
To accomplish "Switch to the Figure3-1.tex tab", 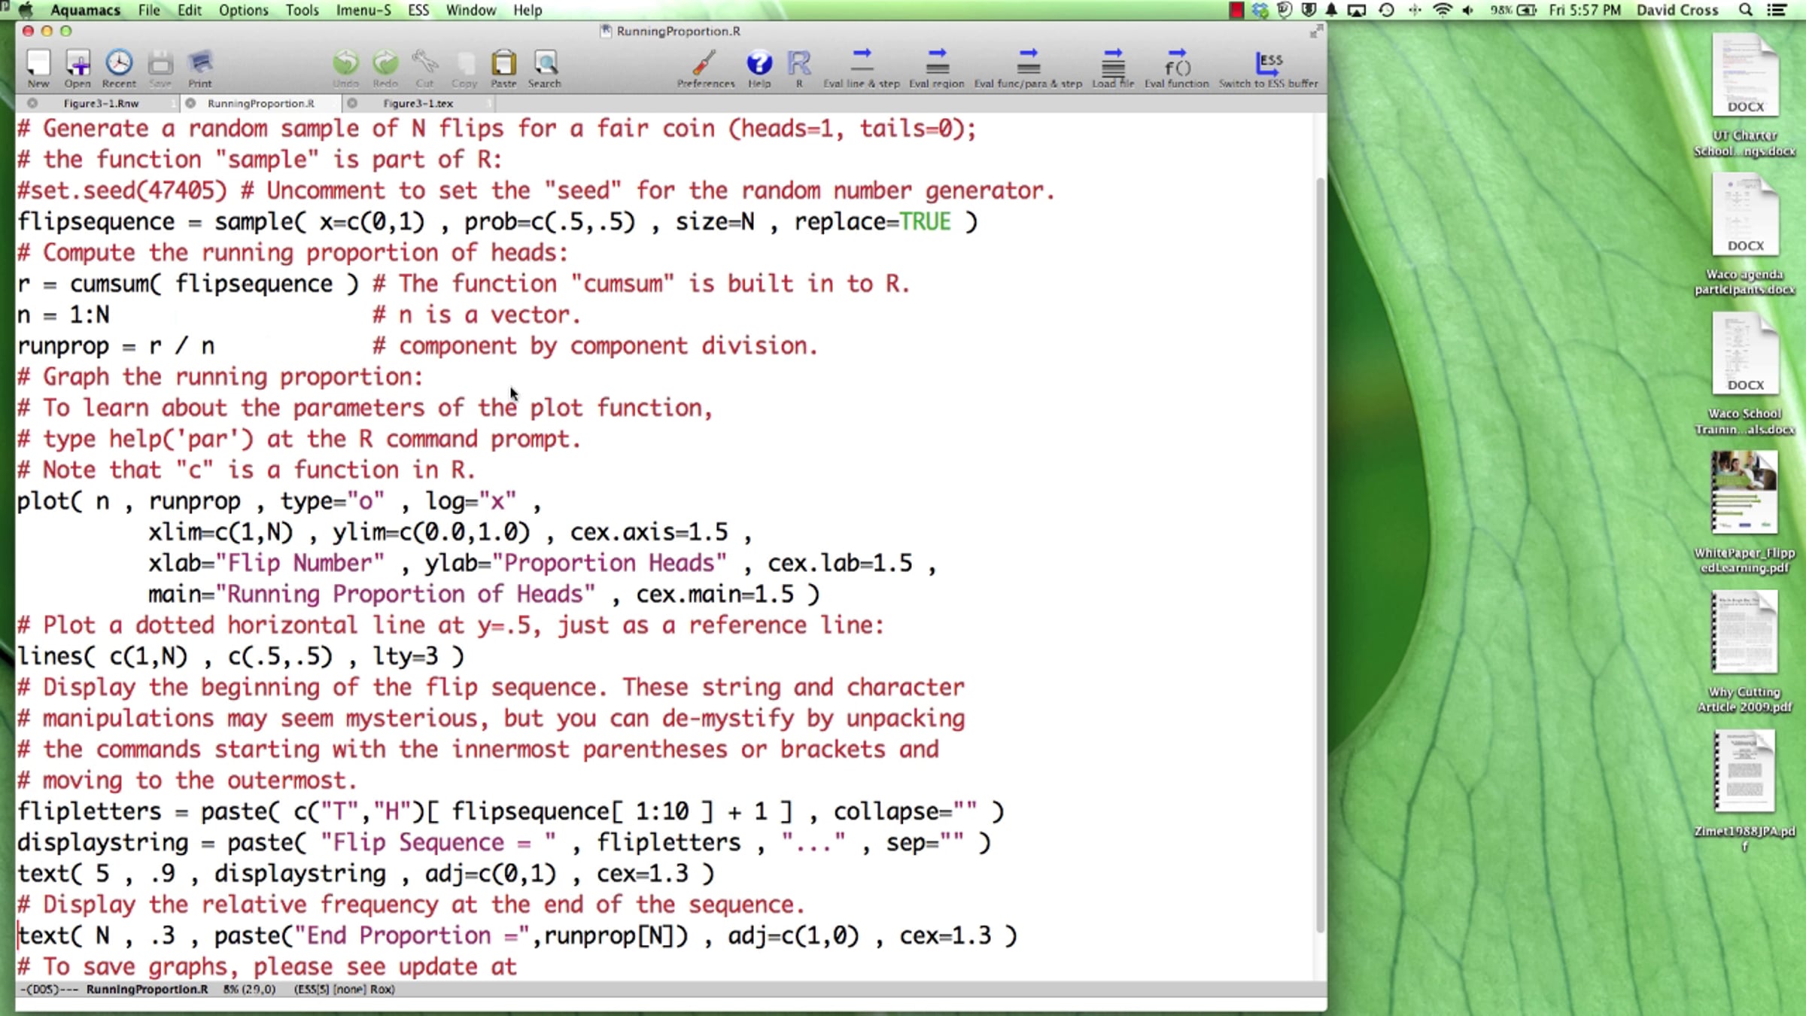I will [418, 103].
